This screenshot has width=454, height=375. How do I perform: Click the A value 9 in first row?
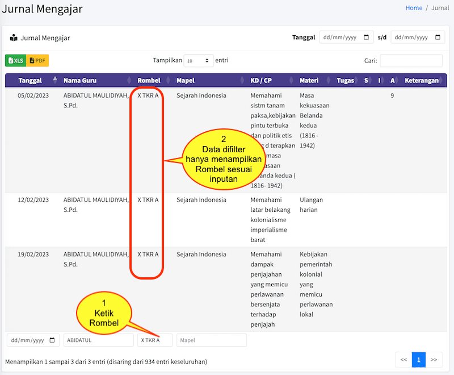coord(392,95)
